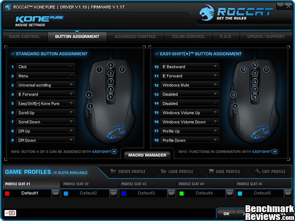Select the Default5 profile name
This screenshot has height=221, width=295.
(x=262, y=193)
